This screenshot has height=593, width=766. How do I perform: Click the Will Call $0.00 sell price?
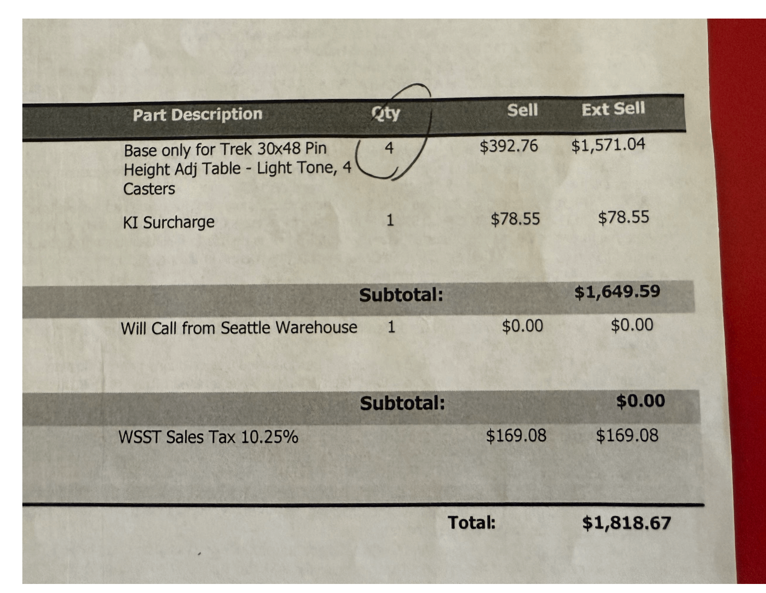click(x=522, y=326)
